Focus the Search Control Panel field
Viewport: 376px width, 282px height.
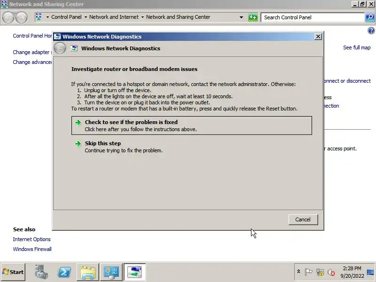[x=313, y=17]
